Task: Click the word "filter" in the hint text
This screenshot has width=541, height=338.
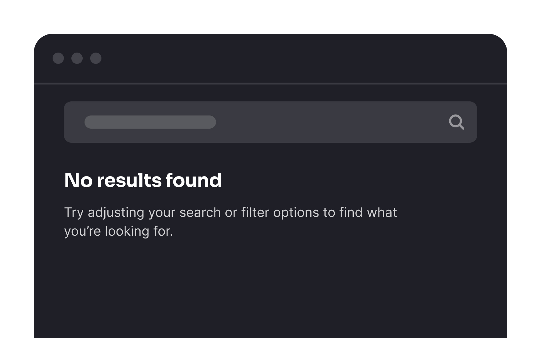Action: pyautogui.click(x=255, y=213)
